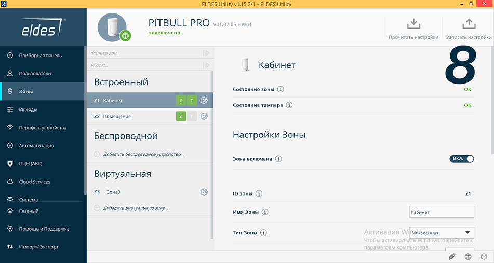Switch off the Зона включена toggle
494x263 pixels.
pos(462,159)
